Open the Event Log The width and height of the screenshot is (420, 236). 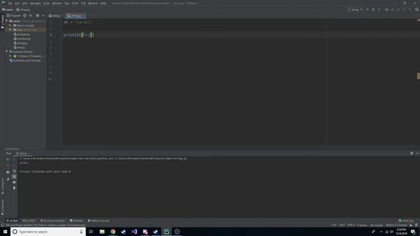[x=406, y=221]
